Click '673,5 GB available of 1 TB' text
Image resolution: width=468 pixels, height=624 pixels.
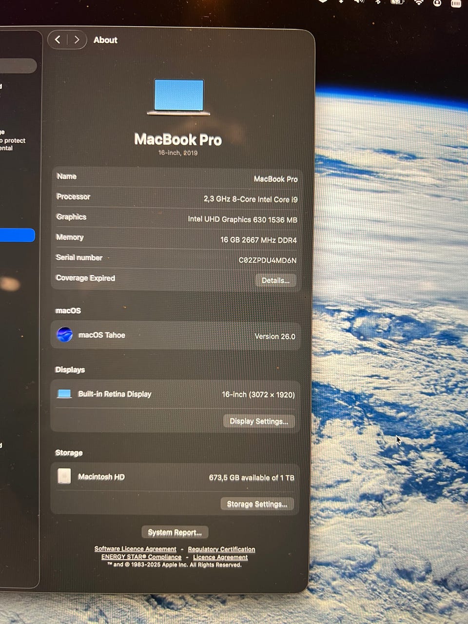coord(252,478)
